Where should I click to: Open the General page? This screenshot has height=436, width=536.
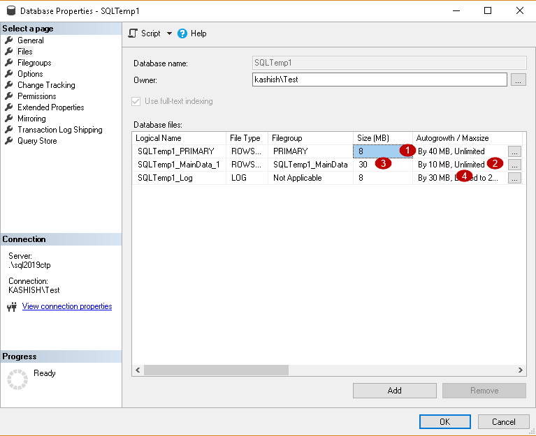[31, 40]
